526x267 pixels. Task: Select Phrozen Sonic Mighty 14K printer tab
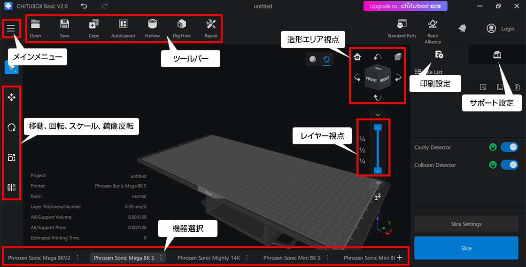[209, 258]
